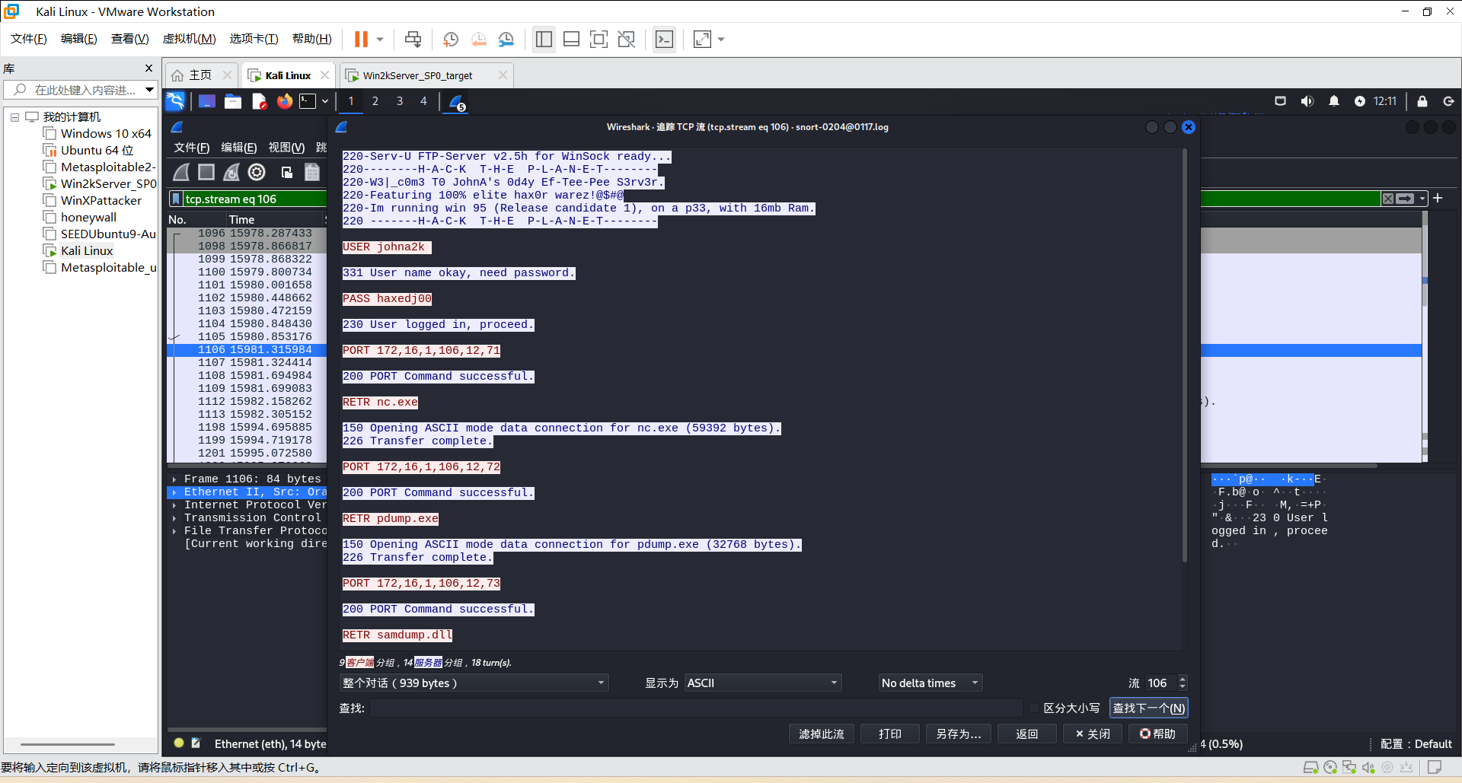Open the display filter history dropdown arrow
The height and width of the screenshot is (783, 1462).
(1422, 199)
